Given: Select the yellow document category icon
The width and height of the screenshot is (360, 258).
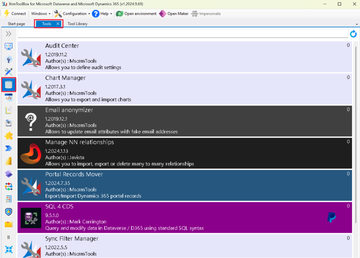Looking at the screenshot, I should (8, 110).
